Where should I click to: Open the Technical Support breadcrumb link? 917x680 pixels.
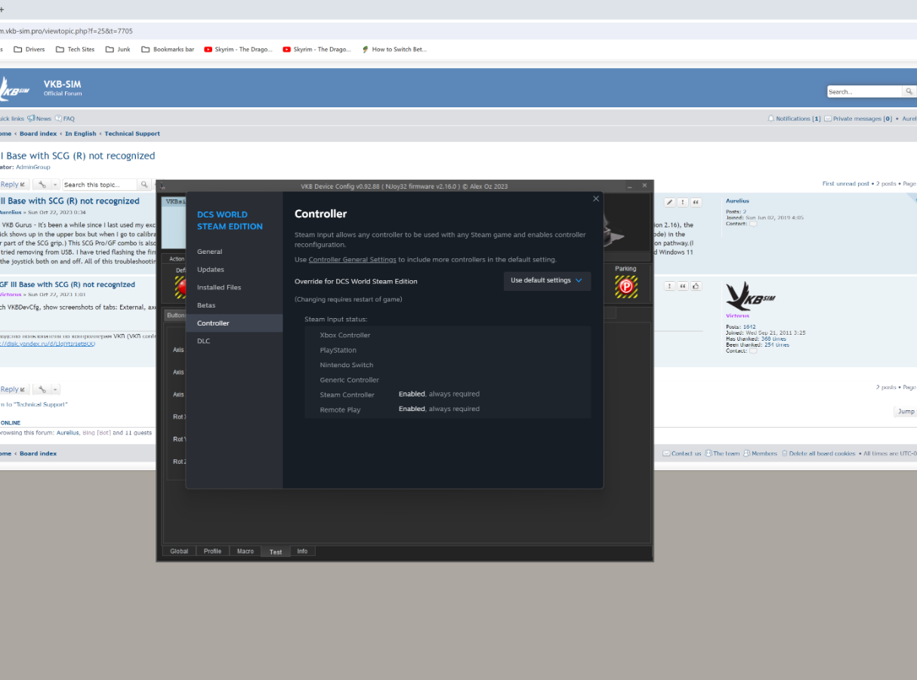click(x=132, y=134)
